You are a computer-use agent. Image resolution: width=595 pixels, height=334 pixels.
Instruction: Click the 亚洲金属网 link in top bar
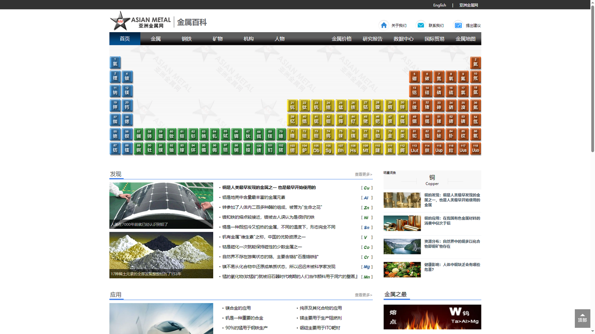tap(469, 5)
